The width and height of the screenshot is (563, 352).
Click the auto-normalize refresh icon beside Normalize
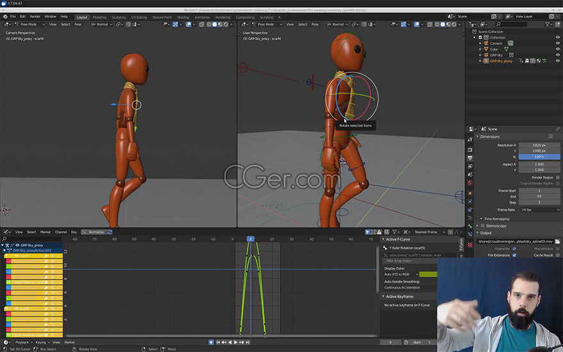pos(110,232)
